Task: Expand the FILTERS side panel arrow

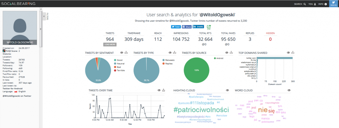Action: 44,16
